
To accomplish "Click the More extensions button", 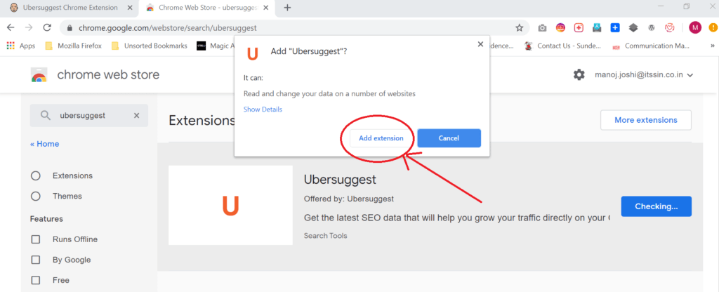I will coord(646,120).
